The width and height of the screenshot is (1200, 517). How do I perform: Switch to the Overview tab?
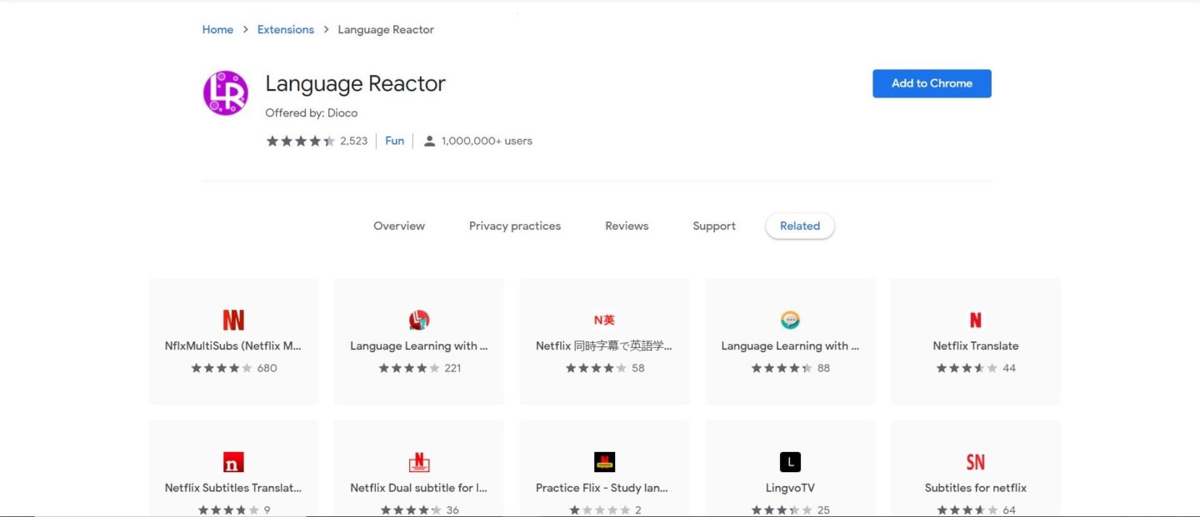[x=398, y=226]
